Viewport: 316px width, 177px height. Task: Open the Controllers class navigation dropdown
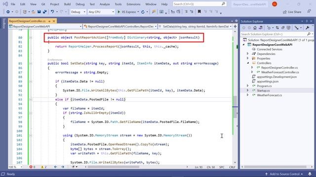pyautogui.click(x=120, y=27)
